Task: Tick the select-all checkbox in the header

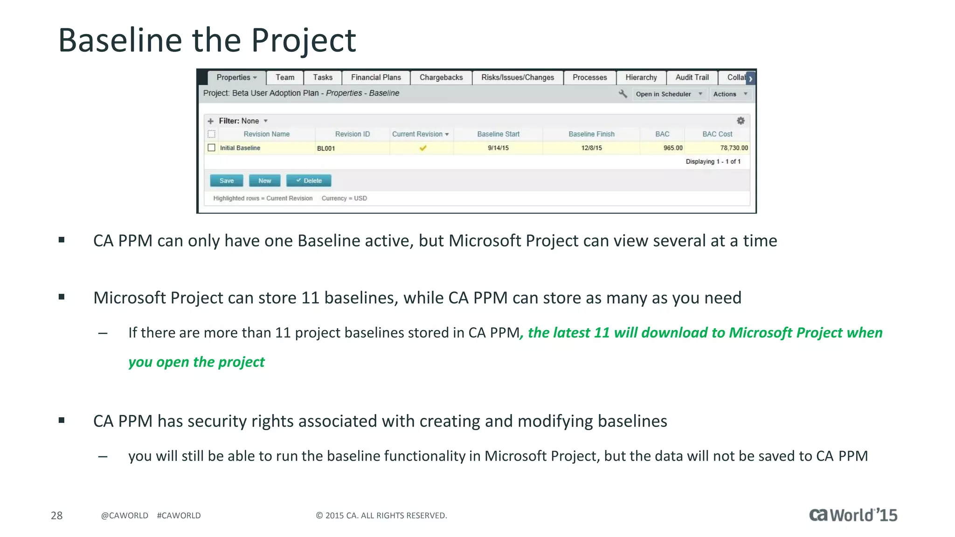Action: [212, 134]
